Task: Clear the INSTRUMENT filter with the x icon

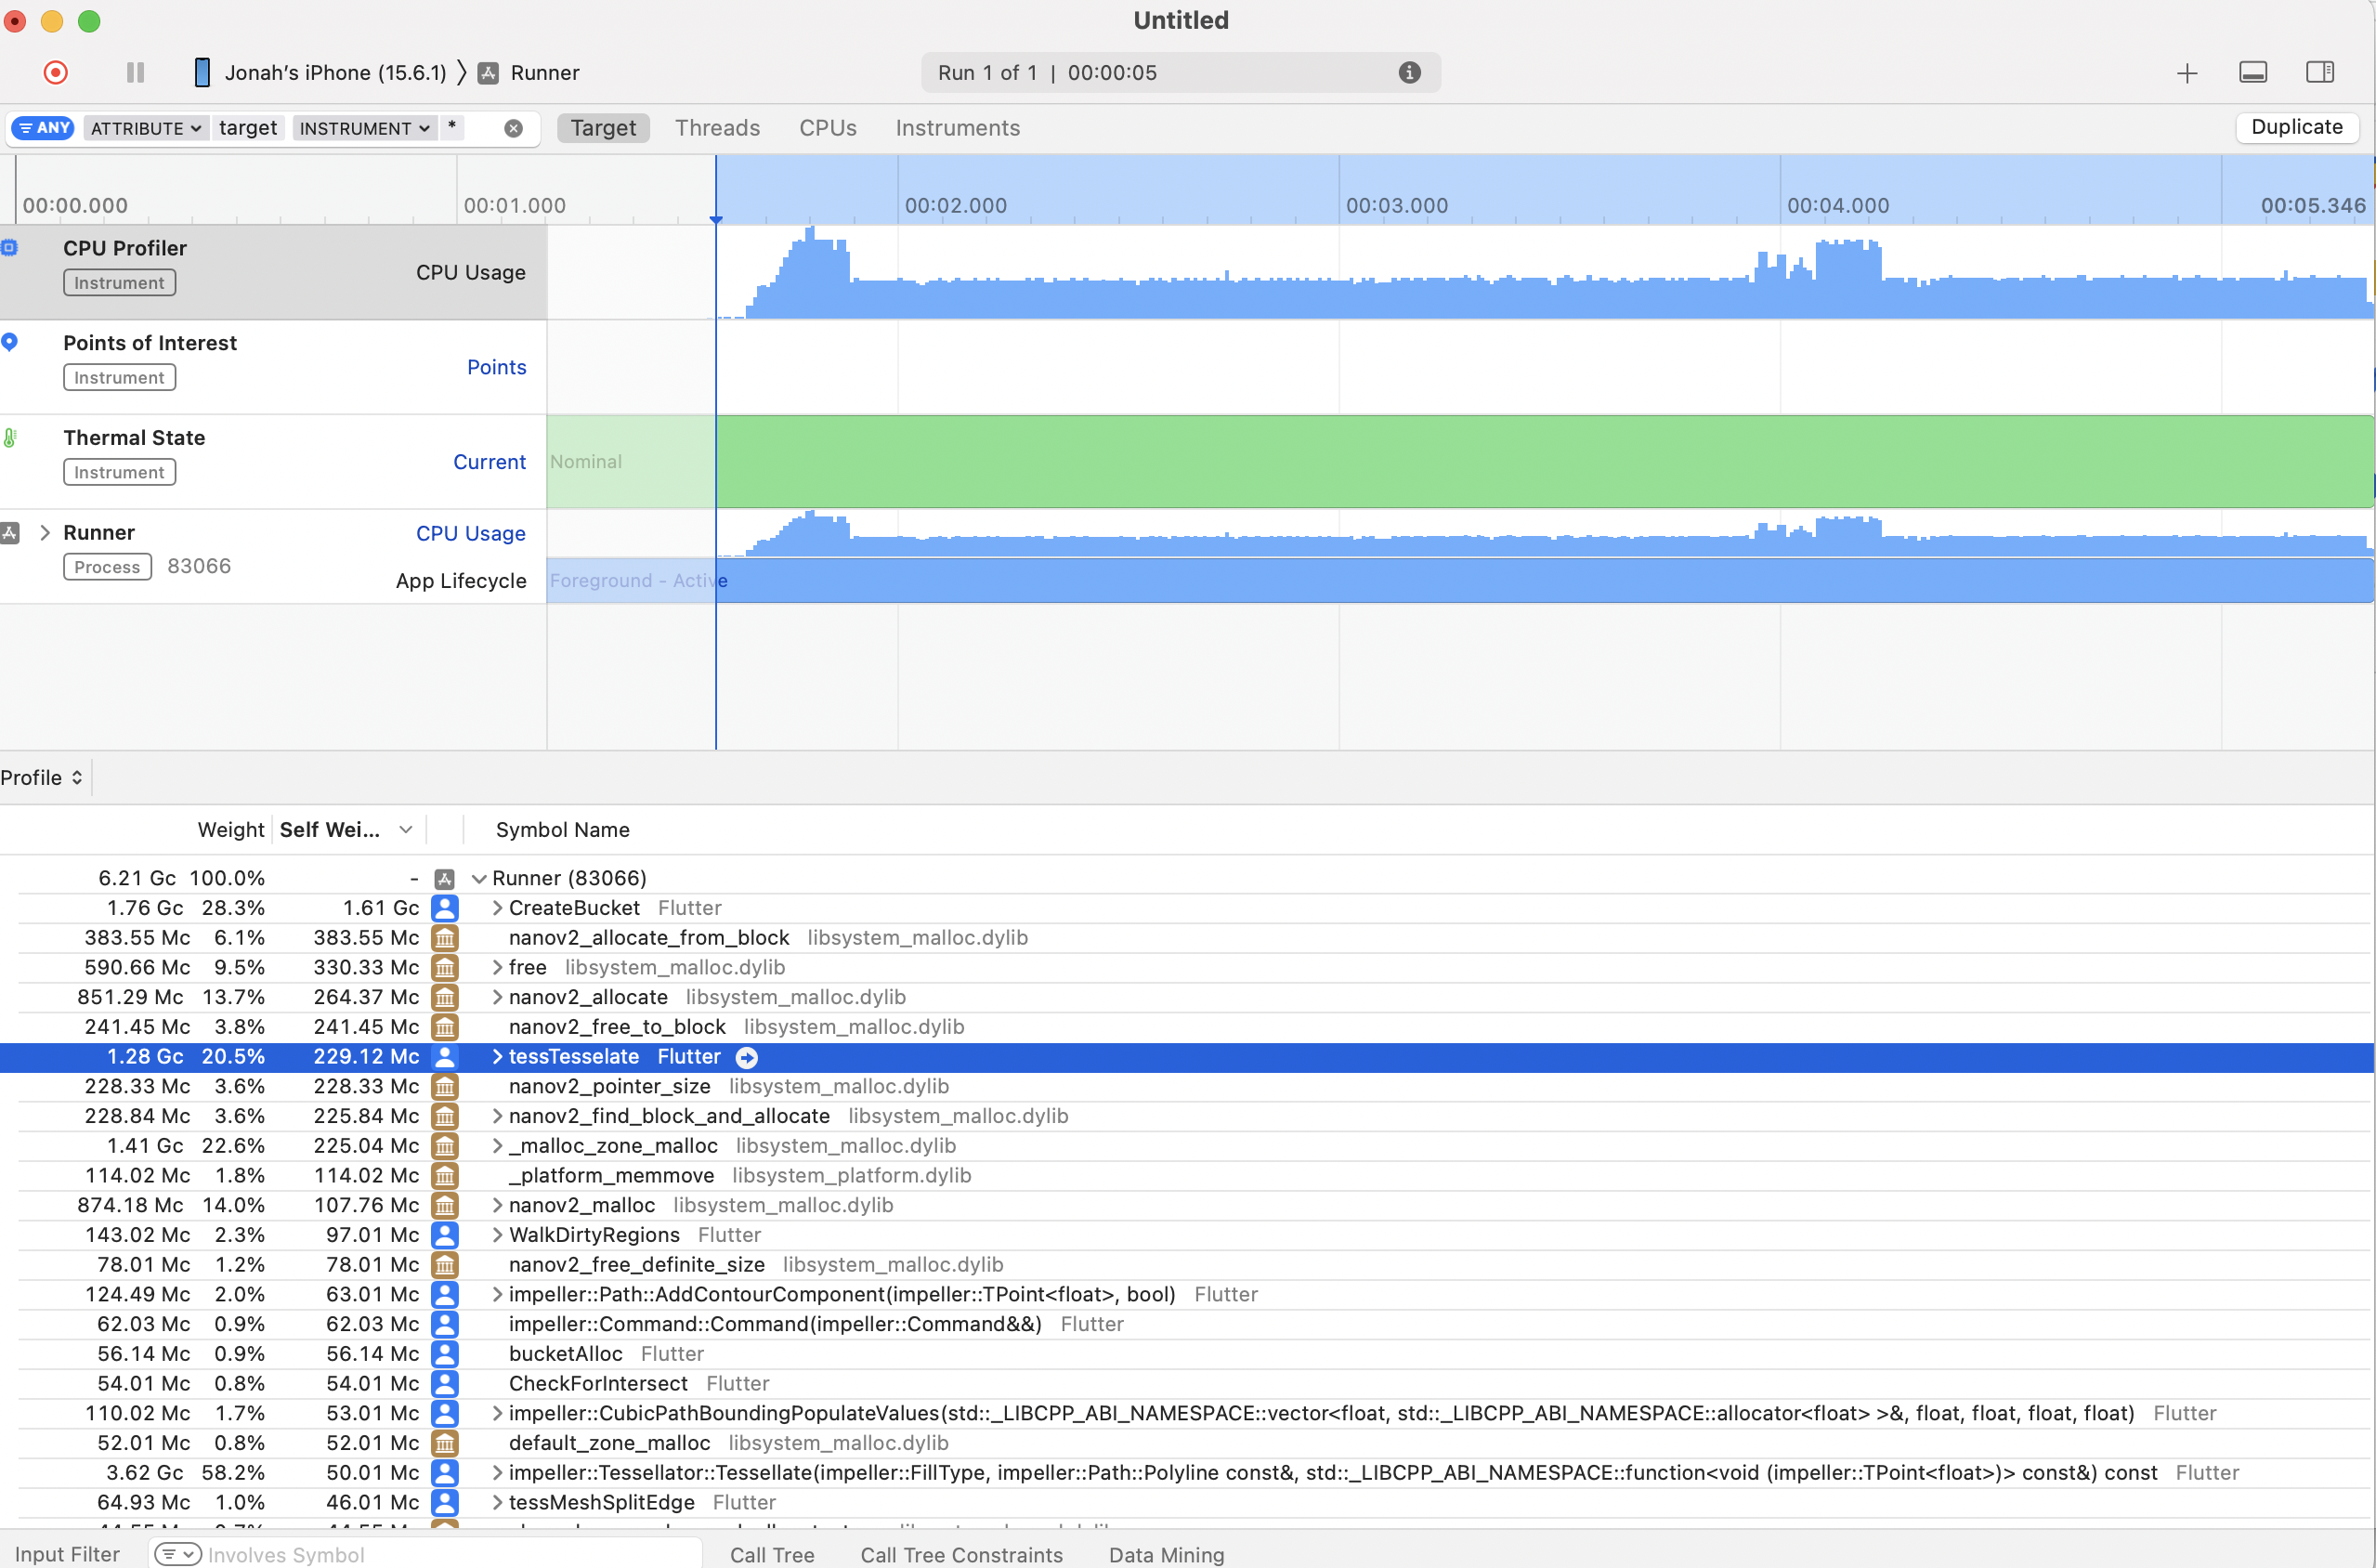Action: click(513, 127)
